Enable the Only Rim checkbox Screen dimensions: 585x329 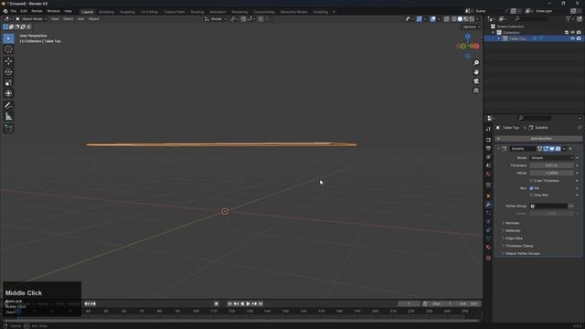531,195
